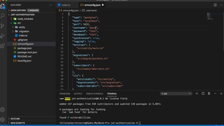
Task: Expand the Outline section
Action: click(x=9, y=119)
